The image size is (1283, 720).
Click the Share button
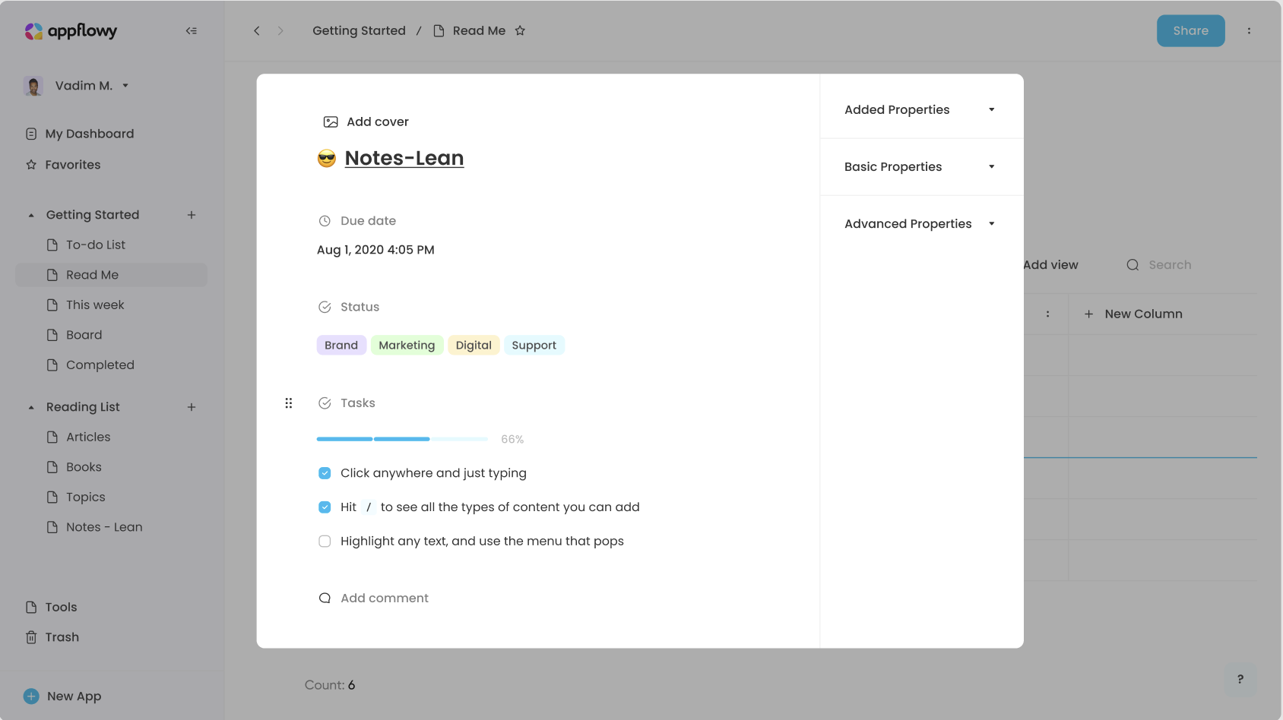point(1190,30)
